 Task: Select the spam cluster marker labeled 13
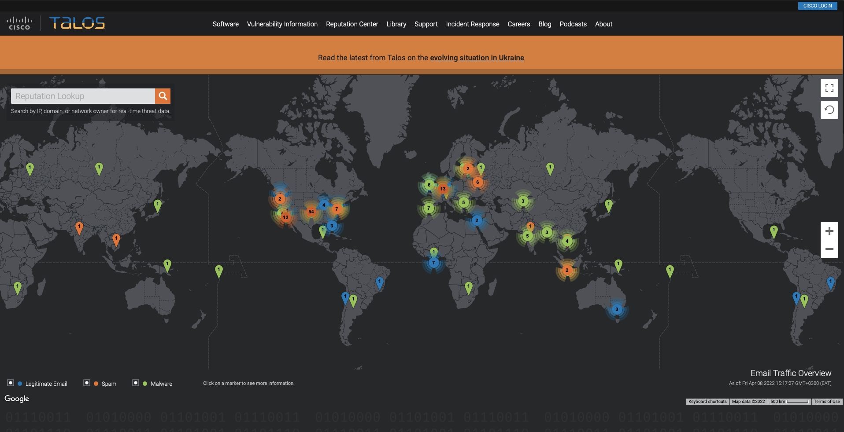pos(443,189)
